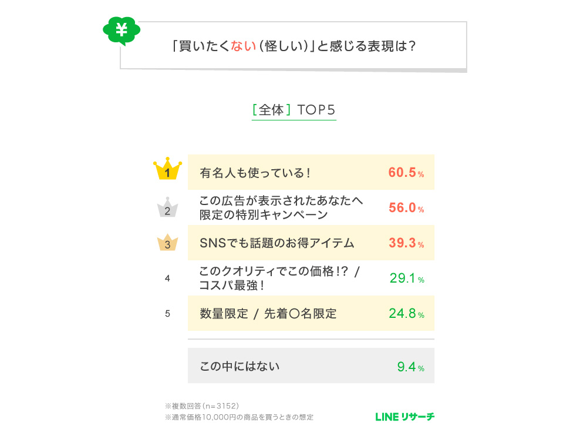Click the 複数回答 (n=3152) footnote
587x443 pixels.
(x=202, y=405)
